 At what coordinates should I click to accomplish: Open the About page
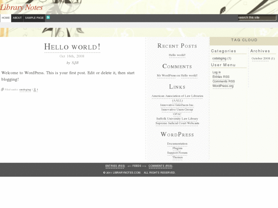[x=17, y=18]
